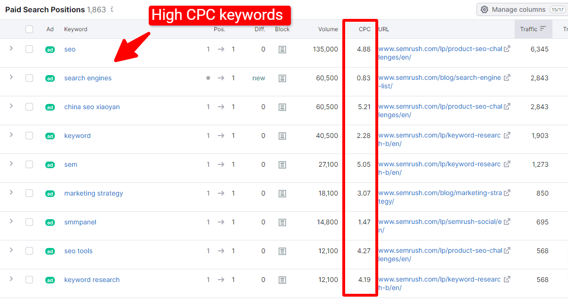This screenshot has height=299, width=568.
Task: Expand the keyword row details
Action: click(11, 135)
